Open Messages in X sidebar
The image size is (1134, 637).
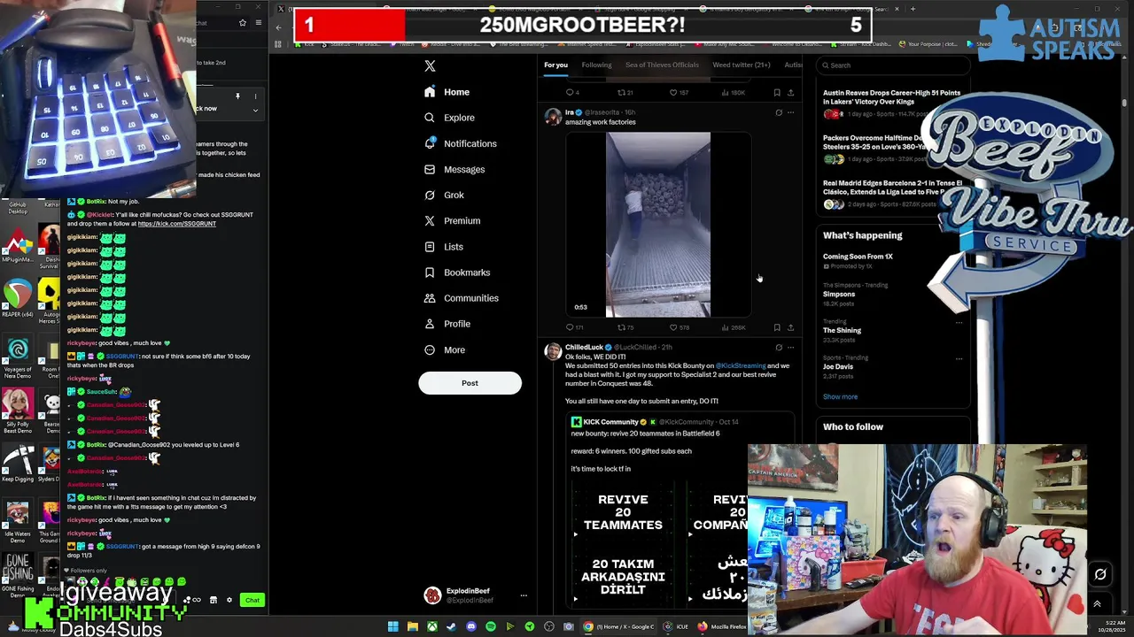click(454, 169)
